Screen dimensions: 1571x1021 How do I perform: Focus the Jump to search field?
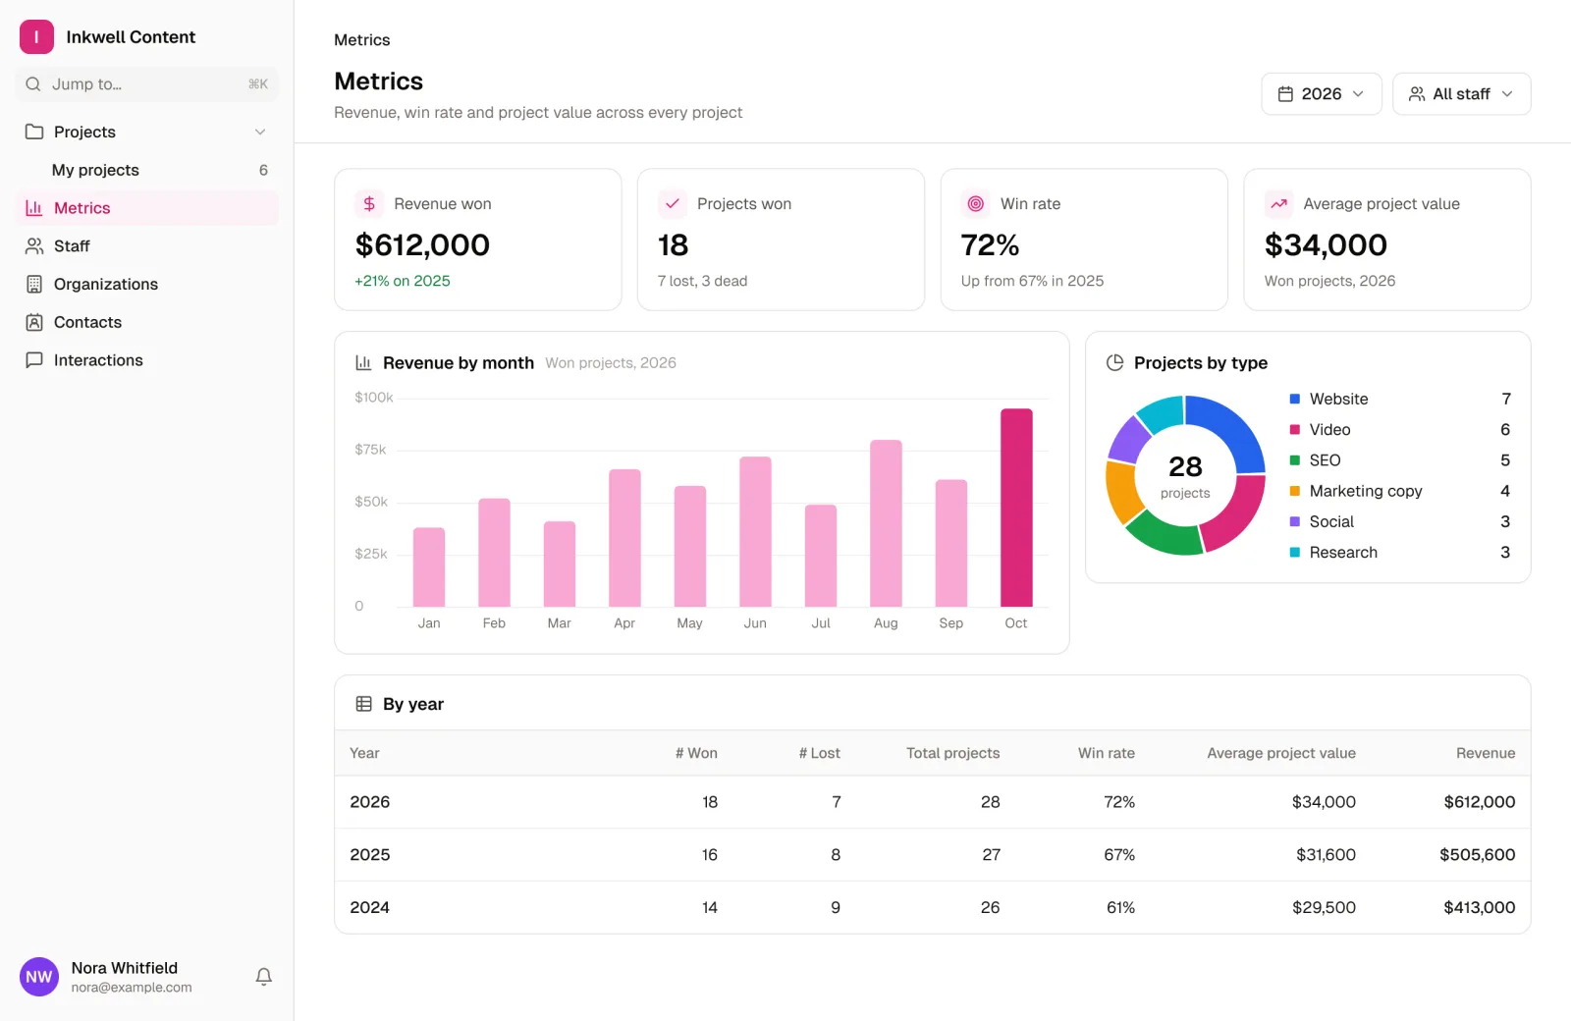coord(147,84)
